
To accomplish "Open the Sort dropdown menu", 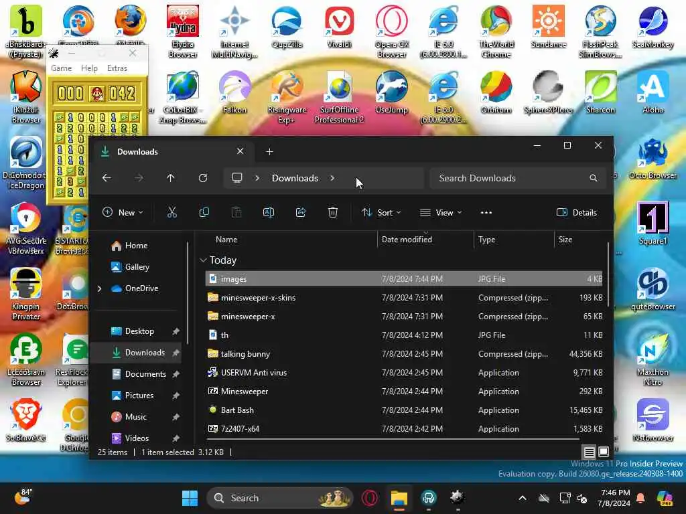I will click(x=381, y=212).
